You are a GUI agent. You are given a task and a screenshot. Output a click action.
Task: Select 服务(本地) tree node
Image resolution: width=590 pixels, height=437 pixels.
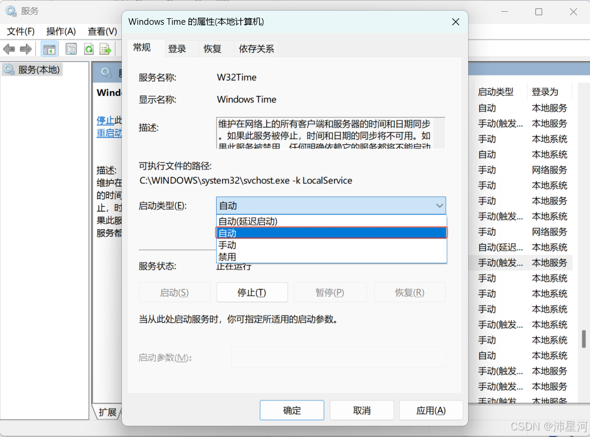32,69
